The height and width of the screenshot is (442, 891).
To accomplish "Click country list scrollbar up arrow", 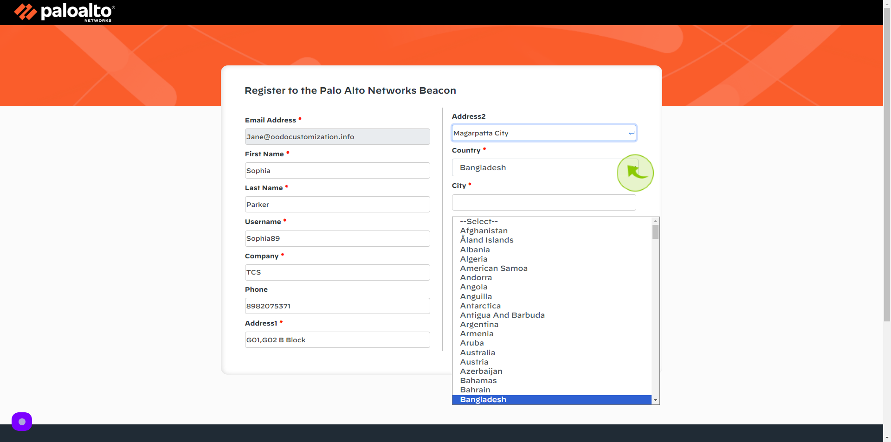I will coord(655,221).
